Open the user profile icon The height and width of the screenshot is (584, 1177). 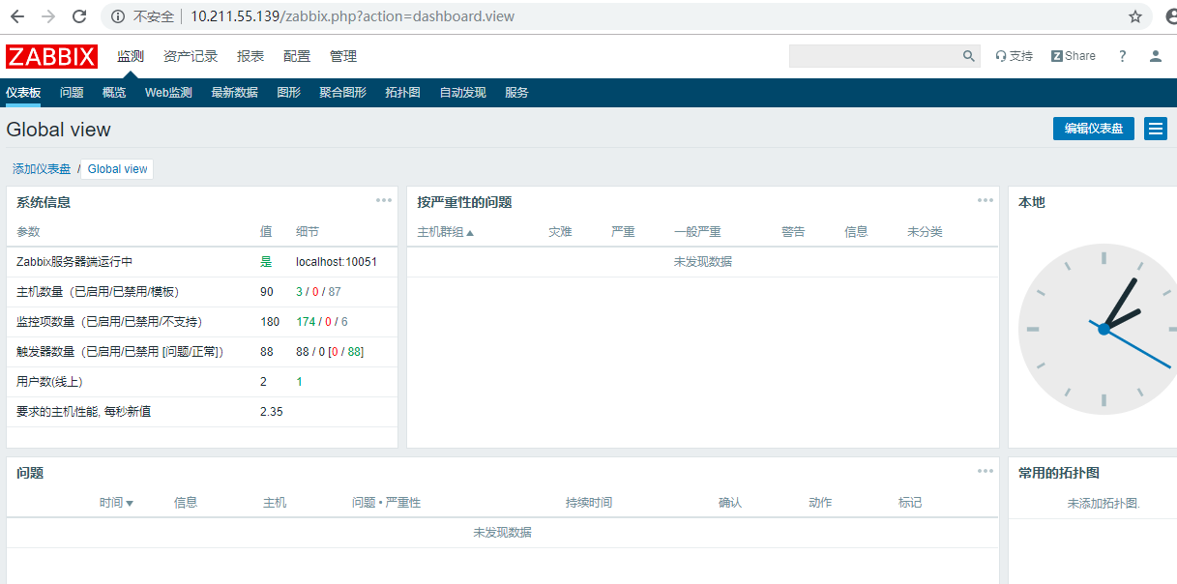(x=1155, y=56)
